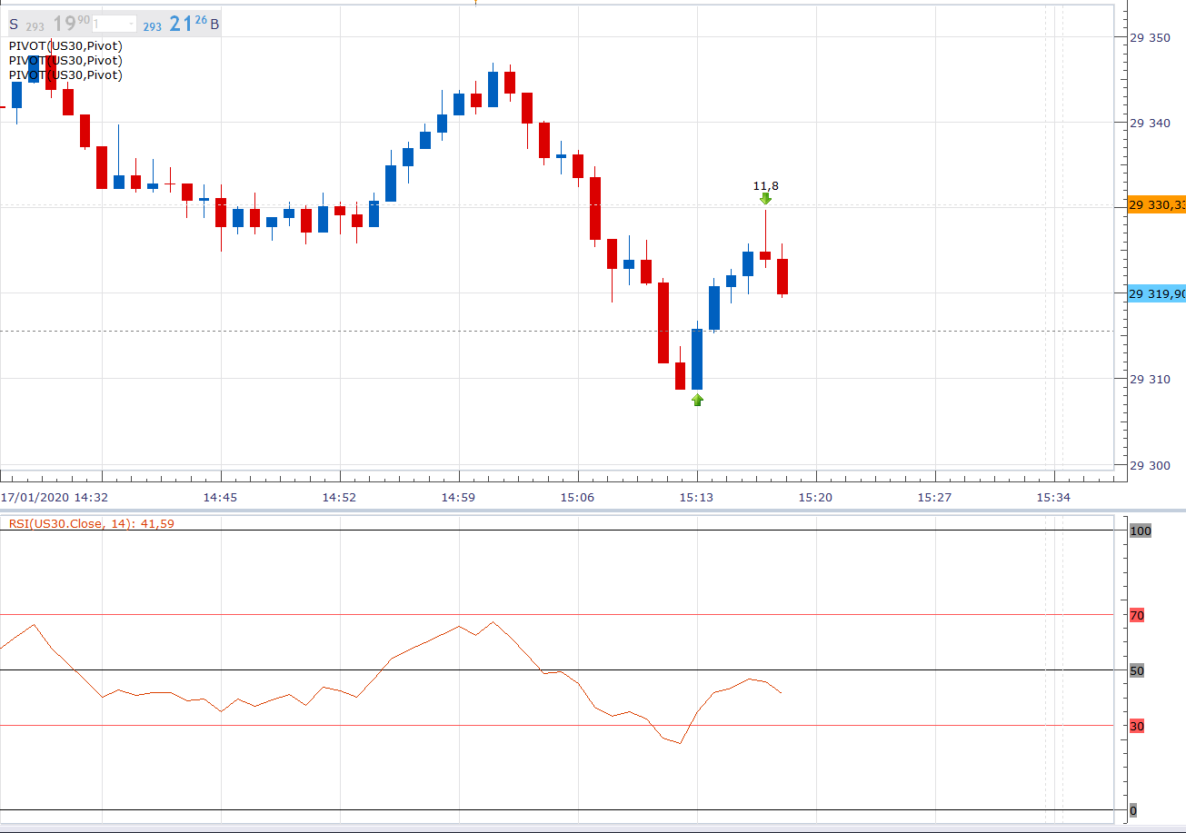Click the 15:34 time axis label
Viewport: 1186px width, 833px height.
coord(1054,497)
